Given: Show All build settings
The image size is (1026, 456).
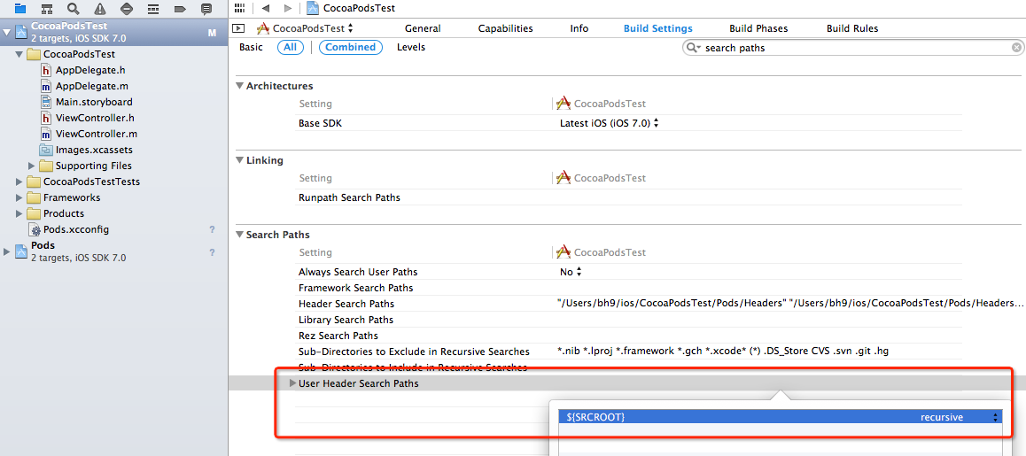Looking at the screenshot, I should coord(290,47).
